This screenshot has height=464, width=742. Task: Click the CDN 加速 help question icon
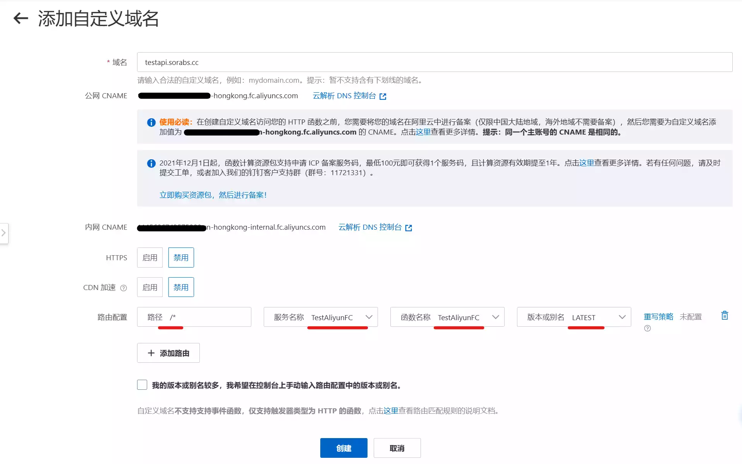(x=124, y=288)
